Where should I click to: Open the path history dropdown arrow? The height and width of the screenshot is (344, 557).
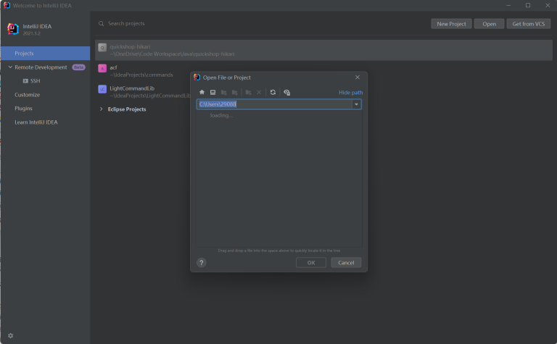pos(356,104)
